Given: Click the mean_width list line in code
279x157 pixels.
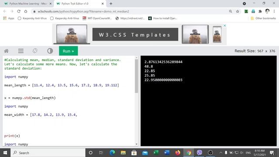Looking at the screenshot, I should point(41,115).
